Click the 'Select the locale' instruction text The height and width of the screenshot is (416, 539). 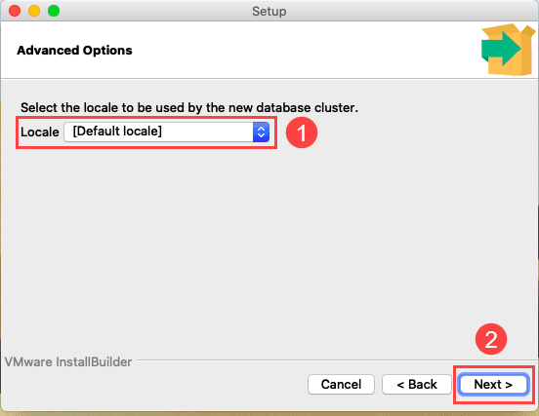(x=189, y=108)
